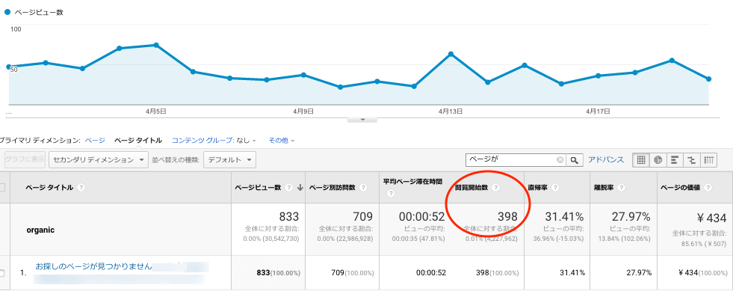Screen dimensions: 733x291
Task: Tick the header row select-all checkbox
Action: tap(2, 188)
